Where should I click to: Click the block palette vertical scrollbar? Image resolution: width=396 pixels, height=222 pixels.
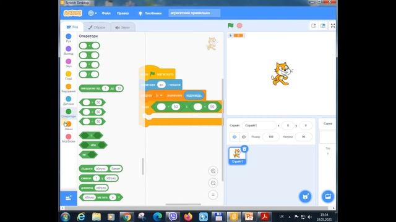tap(143, 166)
